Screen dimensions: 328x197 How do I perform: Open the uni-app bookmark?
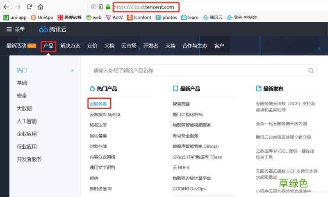click(x=15, y=18)
